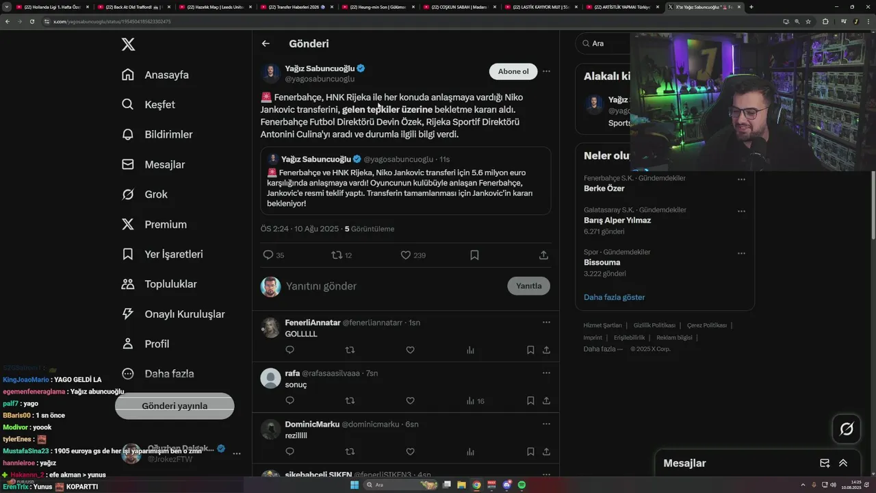The height and width of the screenshot is (493, 876).
Task: Open Spotify from the taskbar
Action: 521,485
